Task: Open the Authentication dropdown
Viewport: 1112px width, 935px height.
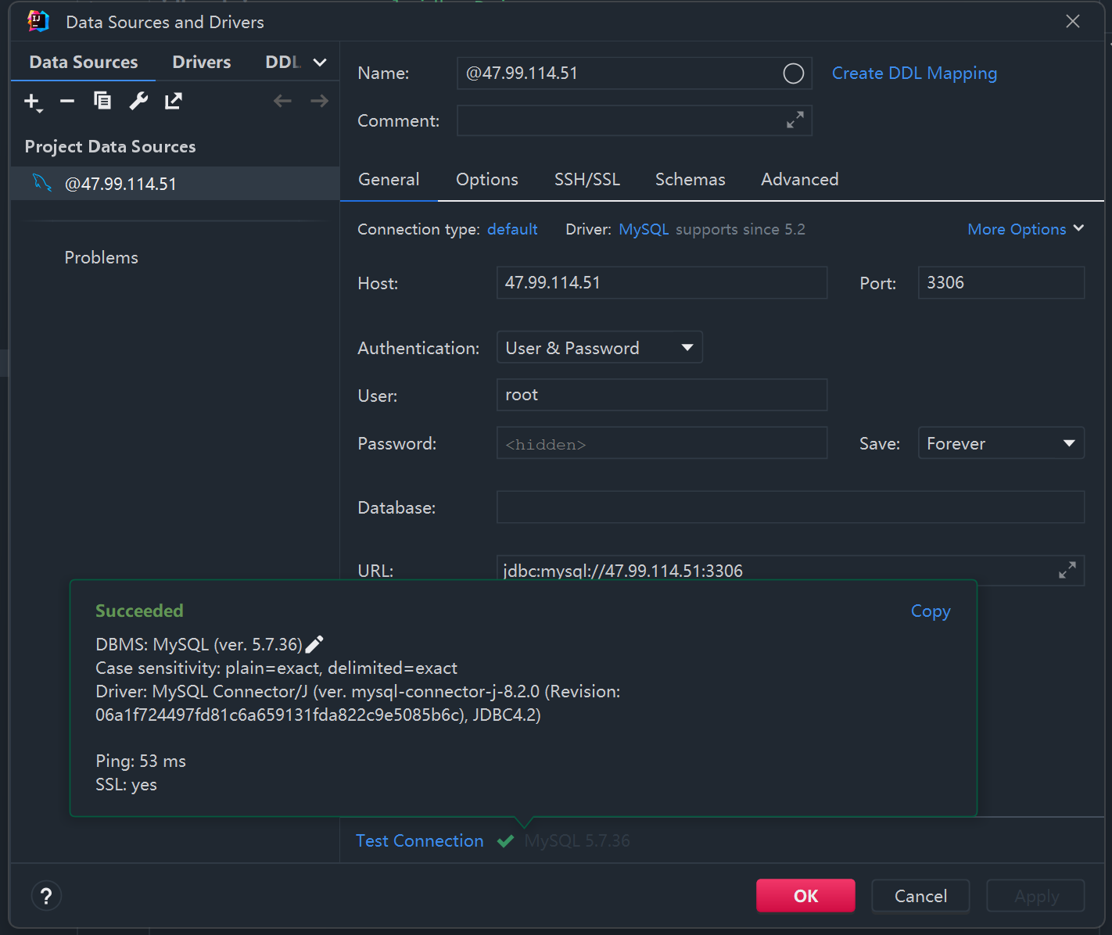Action: (600, 348)
